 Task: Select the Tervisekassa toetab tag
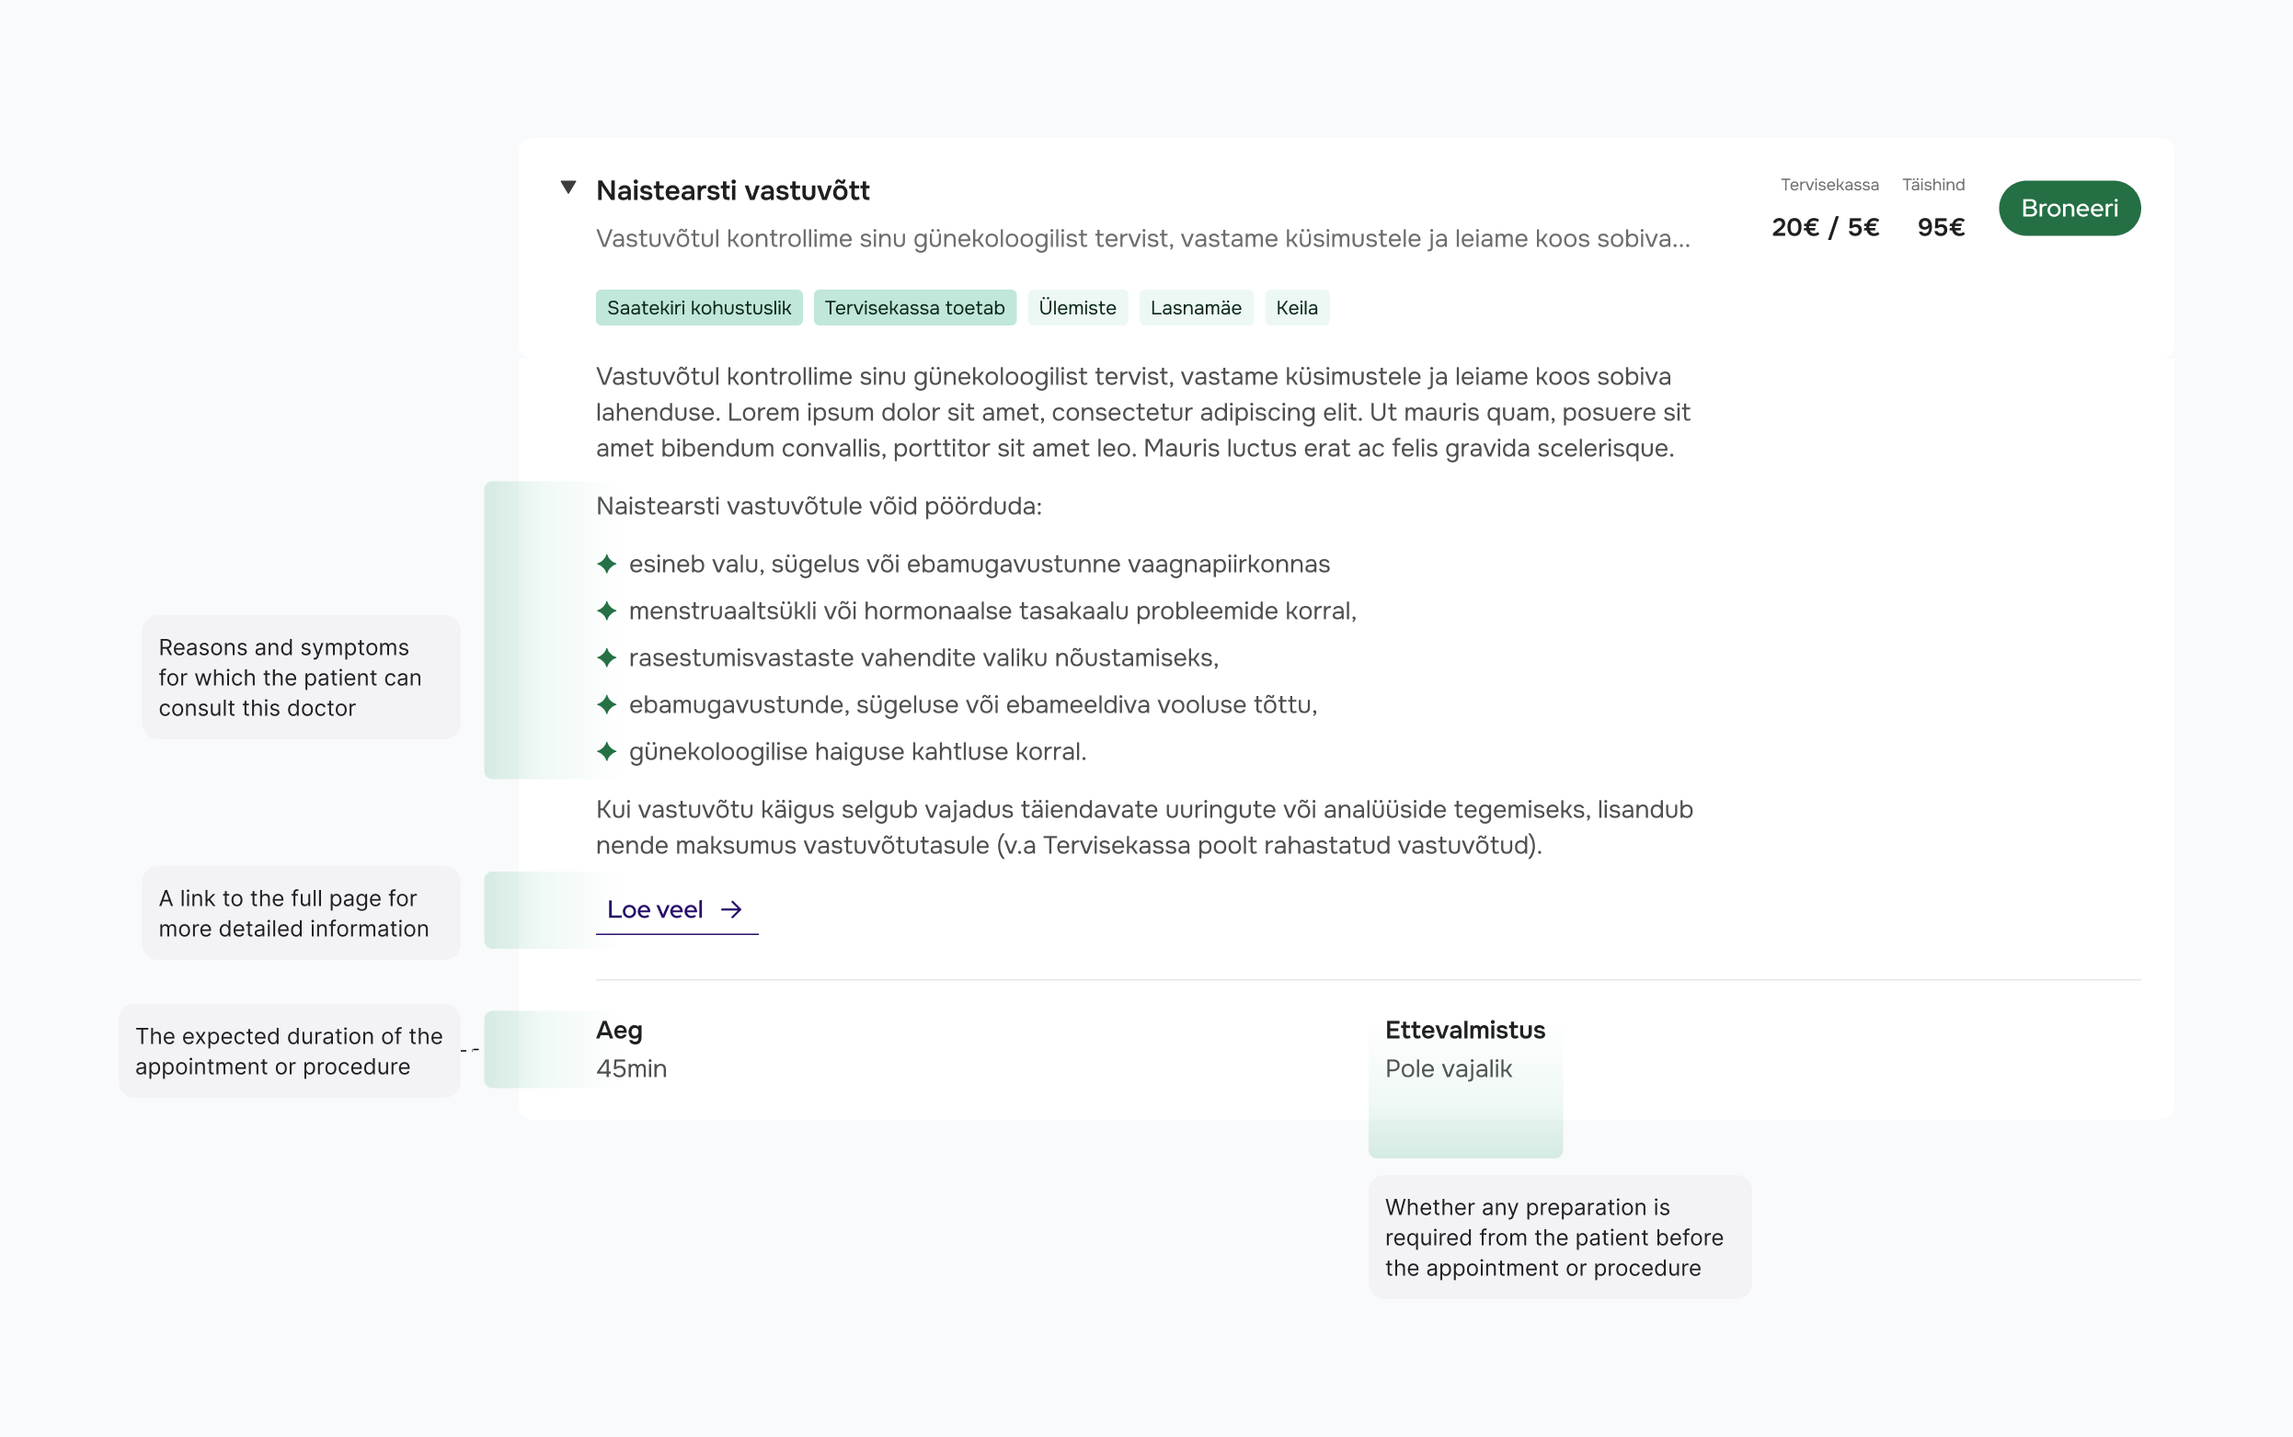coord(914,308)
